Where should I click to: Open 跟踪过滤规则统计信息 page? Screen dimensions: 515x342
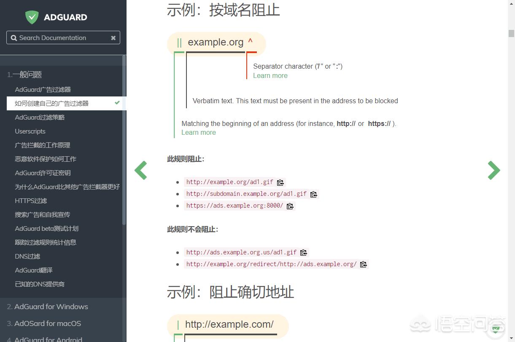(x=46, y=242)
